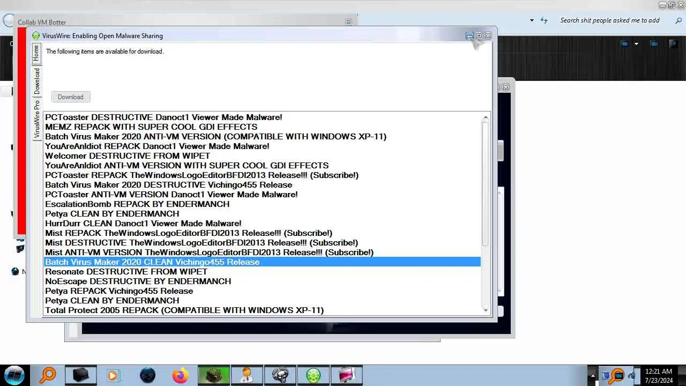Open the black cube taskbar app
Screen dimensions: 686x386
pos(81,375)
